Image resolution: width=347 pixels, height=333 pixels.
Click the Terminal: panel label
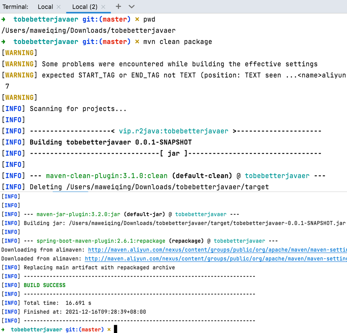tap(15, 6)
